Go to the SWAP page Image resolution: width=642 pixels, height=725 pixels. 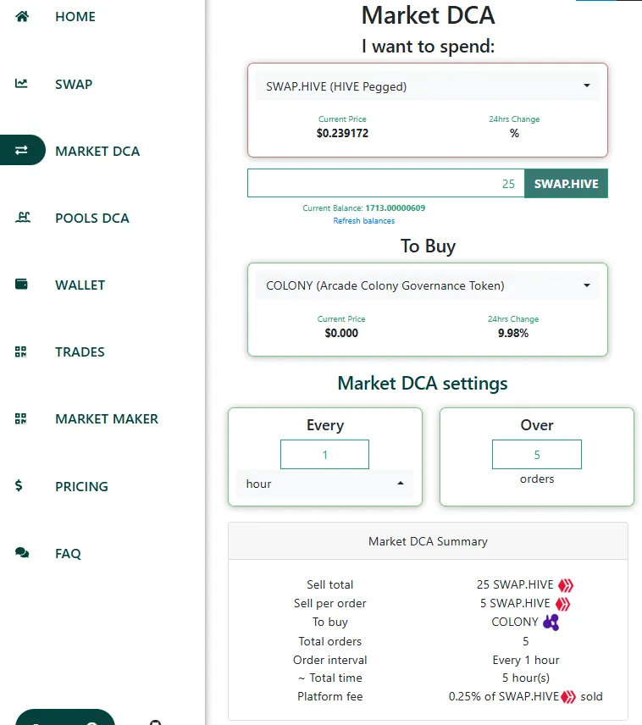pyautogui.click(x=74, y=84)
